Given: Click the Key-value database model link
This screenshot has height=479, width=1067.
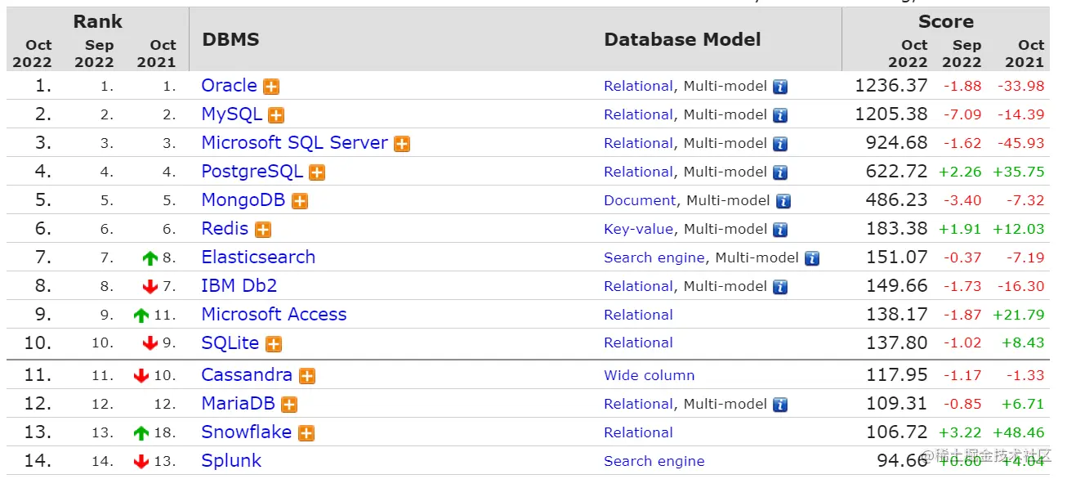Looking at the screenshot, I should [x=638, y=230].
